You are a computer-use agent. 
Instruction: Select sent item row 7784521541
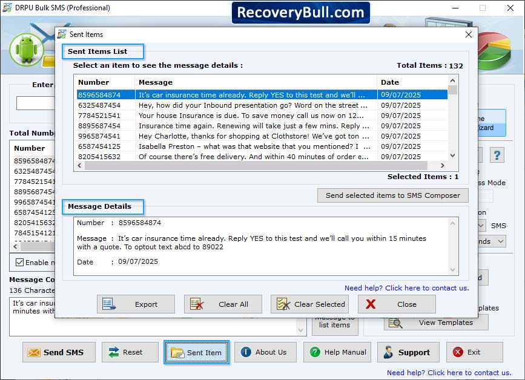point(262,116)
